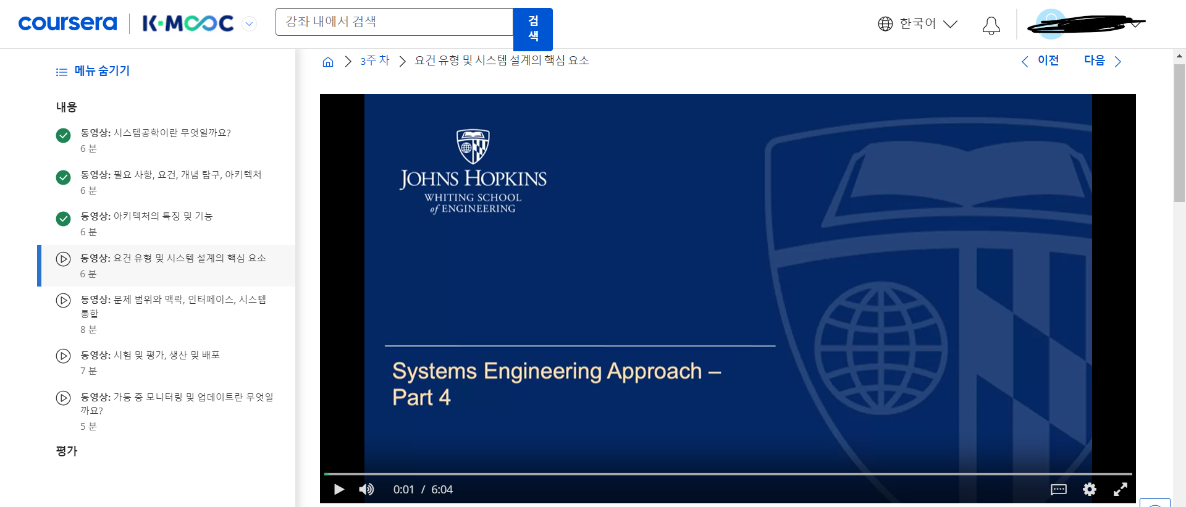
Task: Click completed checkmark for 필요 사항, 요건 video
Action: (63, 177)
